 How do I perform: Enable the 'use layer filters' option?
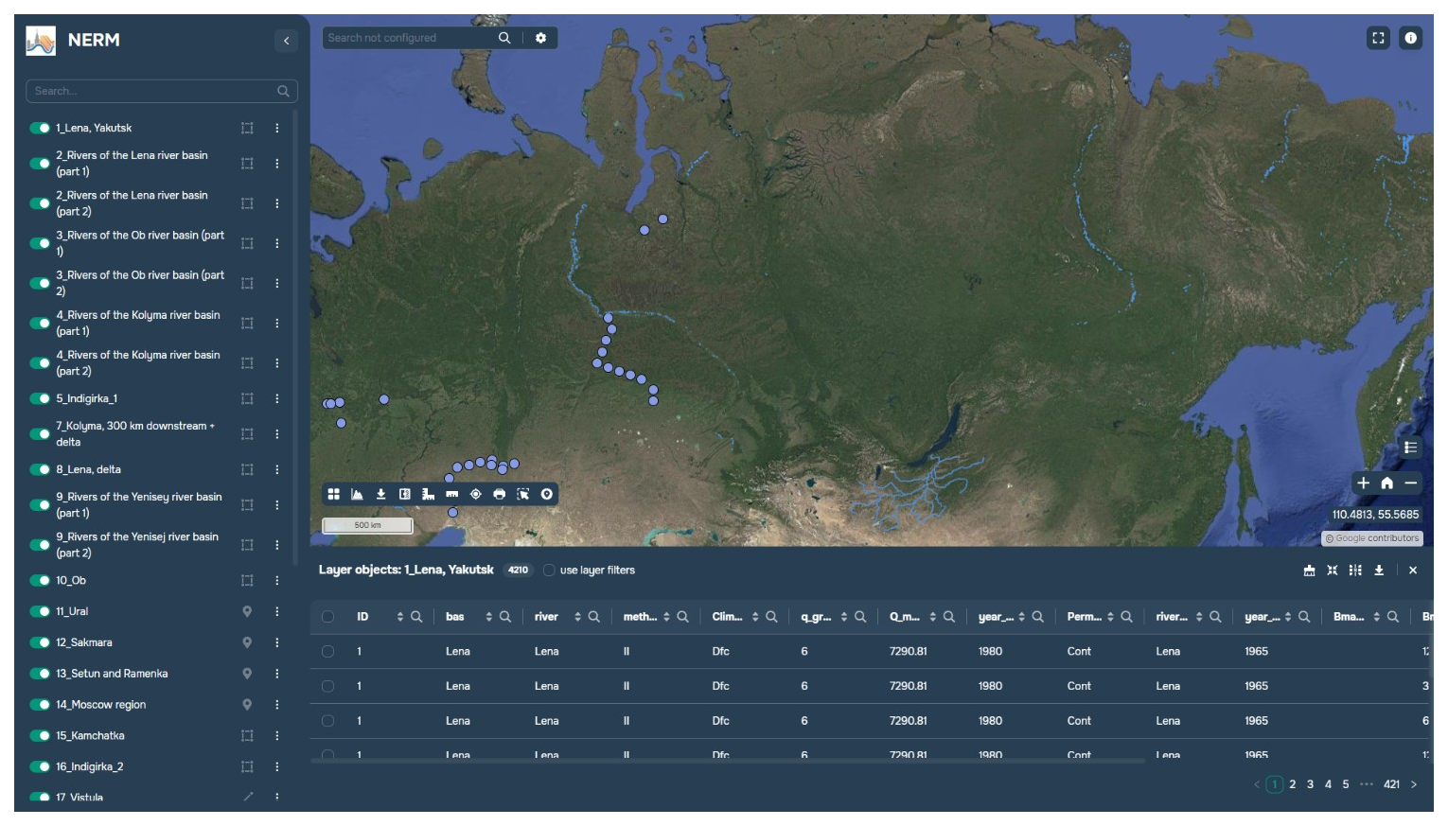[549, 571]
